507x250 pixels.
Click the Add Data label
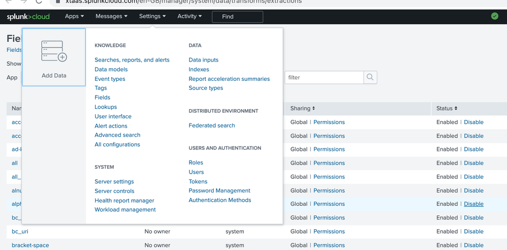[54, 76]
